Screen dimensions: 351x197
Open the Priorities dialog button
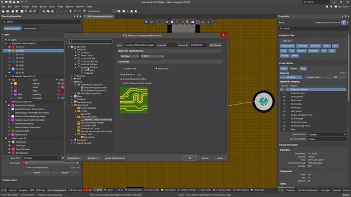pyautogui.click(x=93, y=158)
